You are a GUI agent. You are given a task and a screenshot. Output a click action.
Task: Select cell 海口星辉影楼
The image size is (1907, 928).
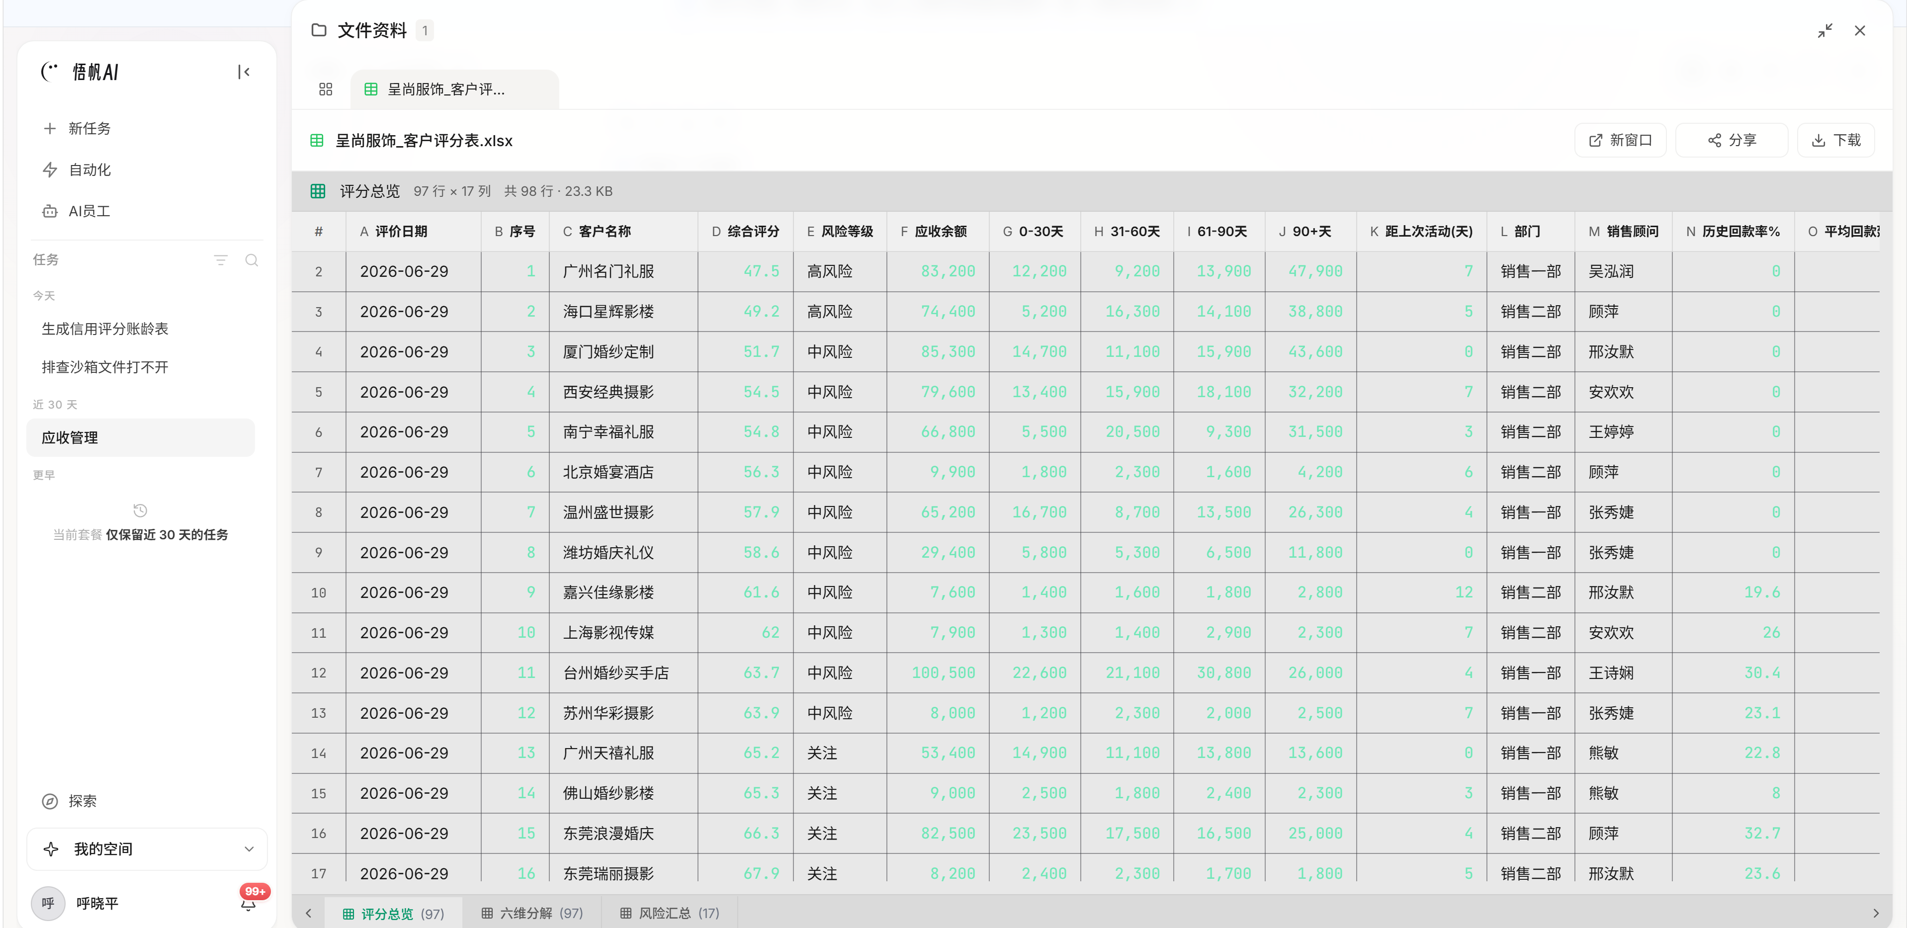[623, 312]
